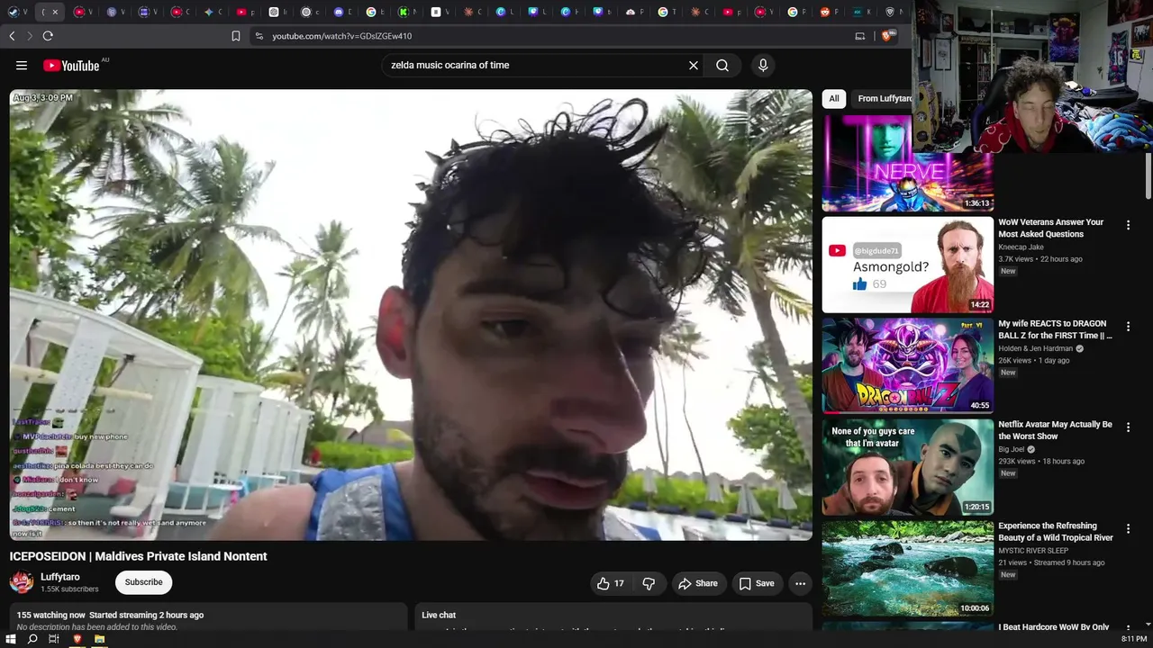
Task: Bookmark this page using the address bar bookmark icon
Action: coord(236,36)
